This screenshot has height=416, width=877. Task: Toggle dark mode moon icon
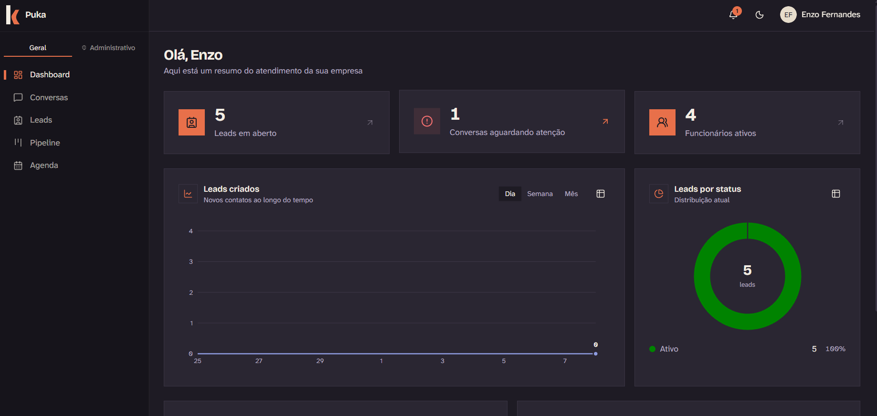tap(760, 15)
